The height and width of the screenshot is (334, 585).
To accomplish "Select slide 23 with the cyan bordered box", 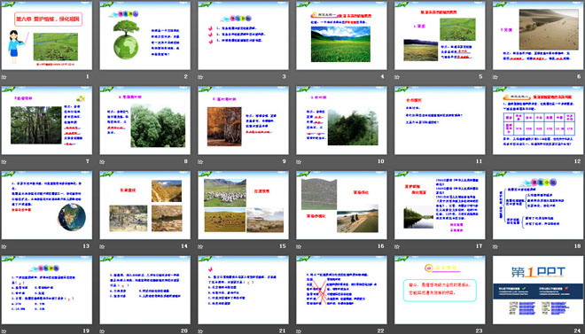I will tap(440, 290).
